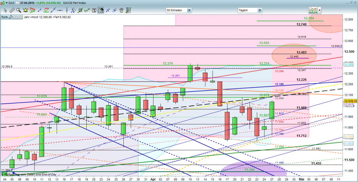The height and width of the screenshot is (182, 358).
Task: Click the Apr month label on time axis
Action: point(153,180)
